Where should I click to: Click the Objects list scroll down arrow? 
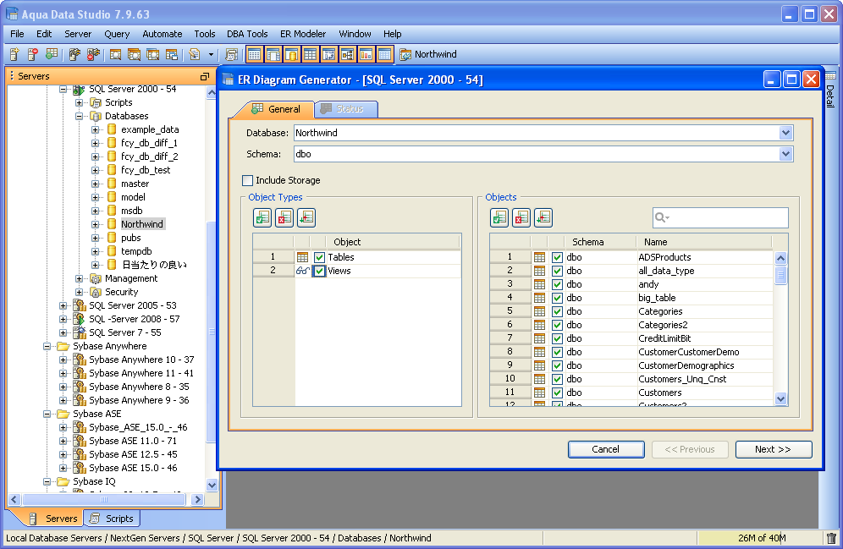(780, 398)
